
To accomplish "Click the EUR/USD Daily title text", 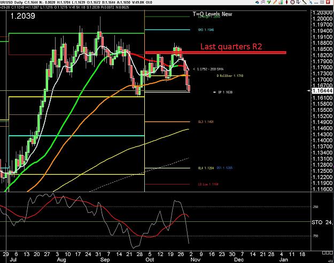I will 12,2.
